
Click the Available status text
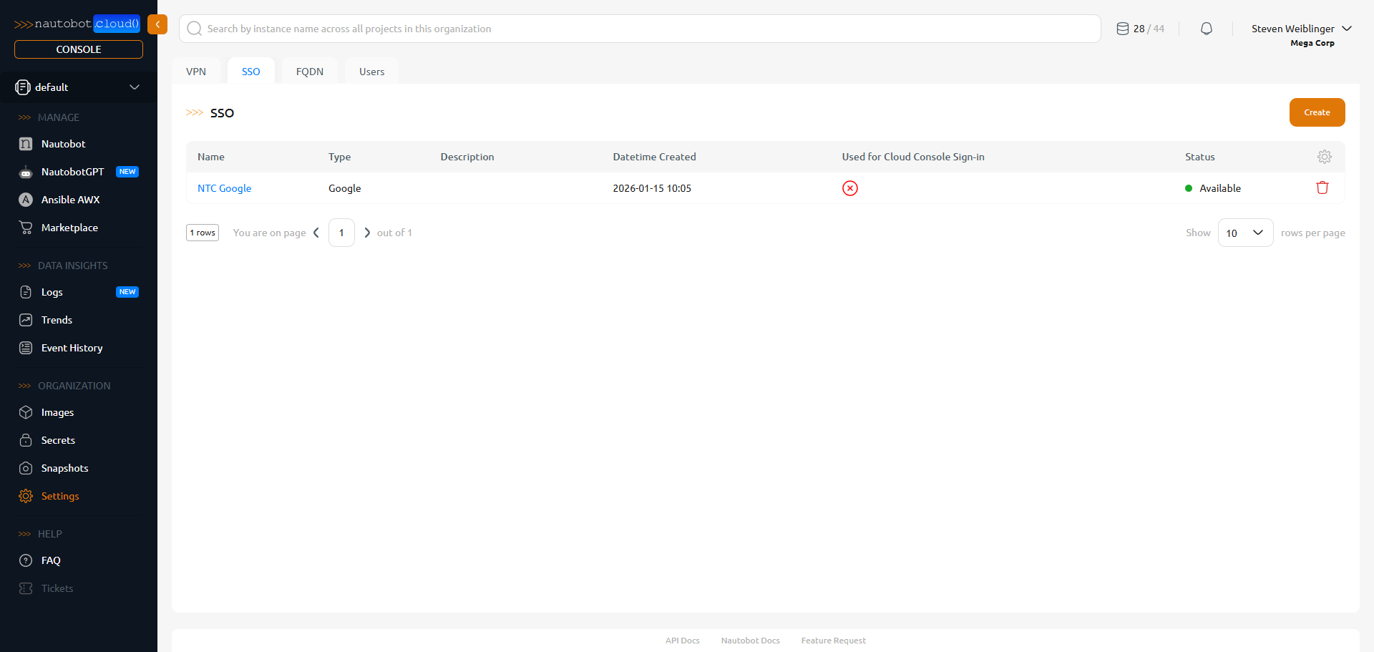pos(1220,188)
